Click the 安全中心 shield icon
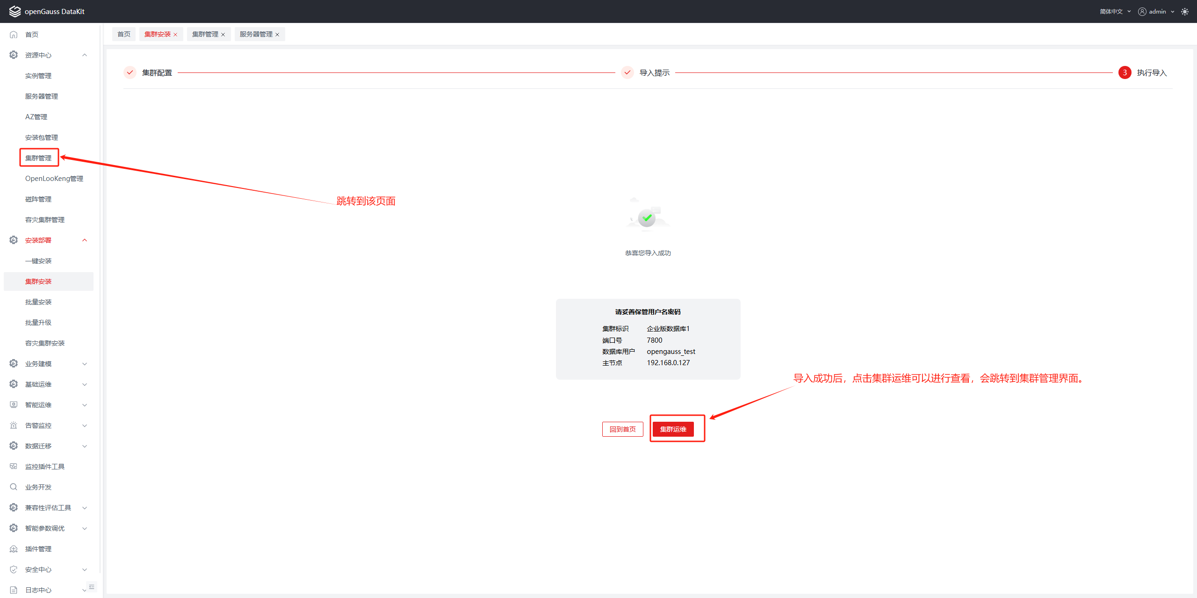Viewport: 1197px width, 598px height. coord(14,569)
